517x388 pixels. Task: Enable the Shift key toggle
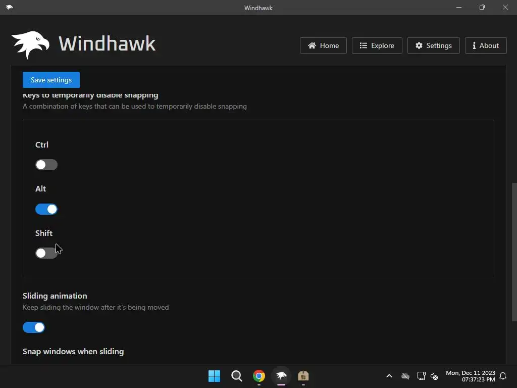[46, 253]
